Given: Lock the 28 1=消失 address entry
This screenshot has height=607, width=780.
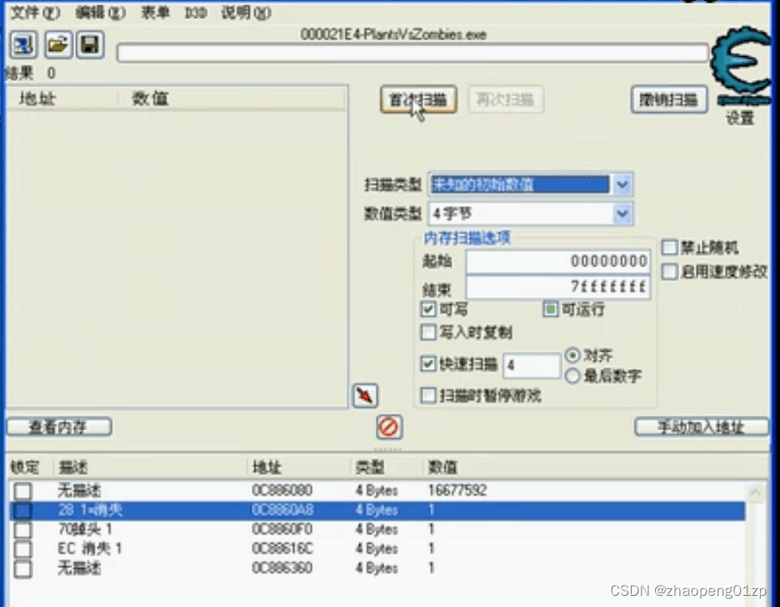Looking at the screenshot, I should coord(23,510).
